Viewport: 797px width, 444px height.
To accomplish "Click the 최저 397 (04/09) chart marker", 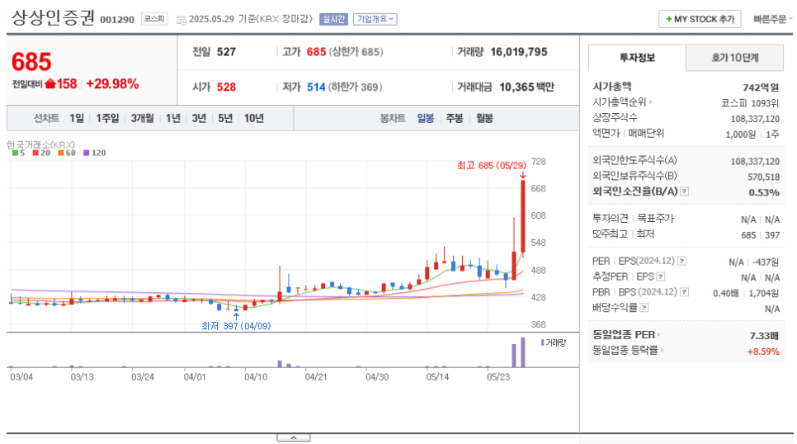I will coord(236,325).
